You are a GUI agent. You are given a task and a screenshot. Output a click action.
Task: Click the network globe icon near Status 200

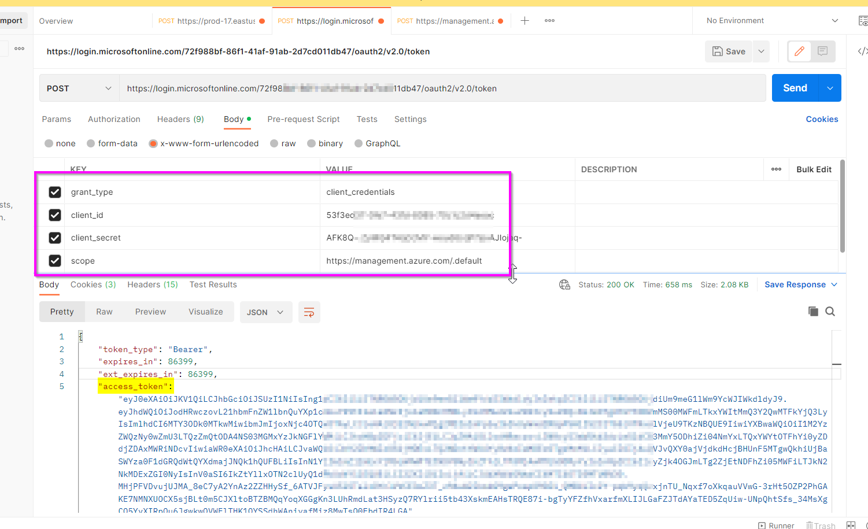(x=564, y=284)
